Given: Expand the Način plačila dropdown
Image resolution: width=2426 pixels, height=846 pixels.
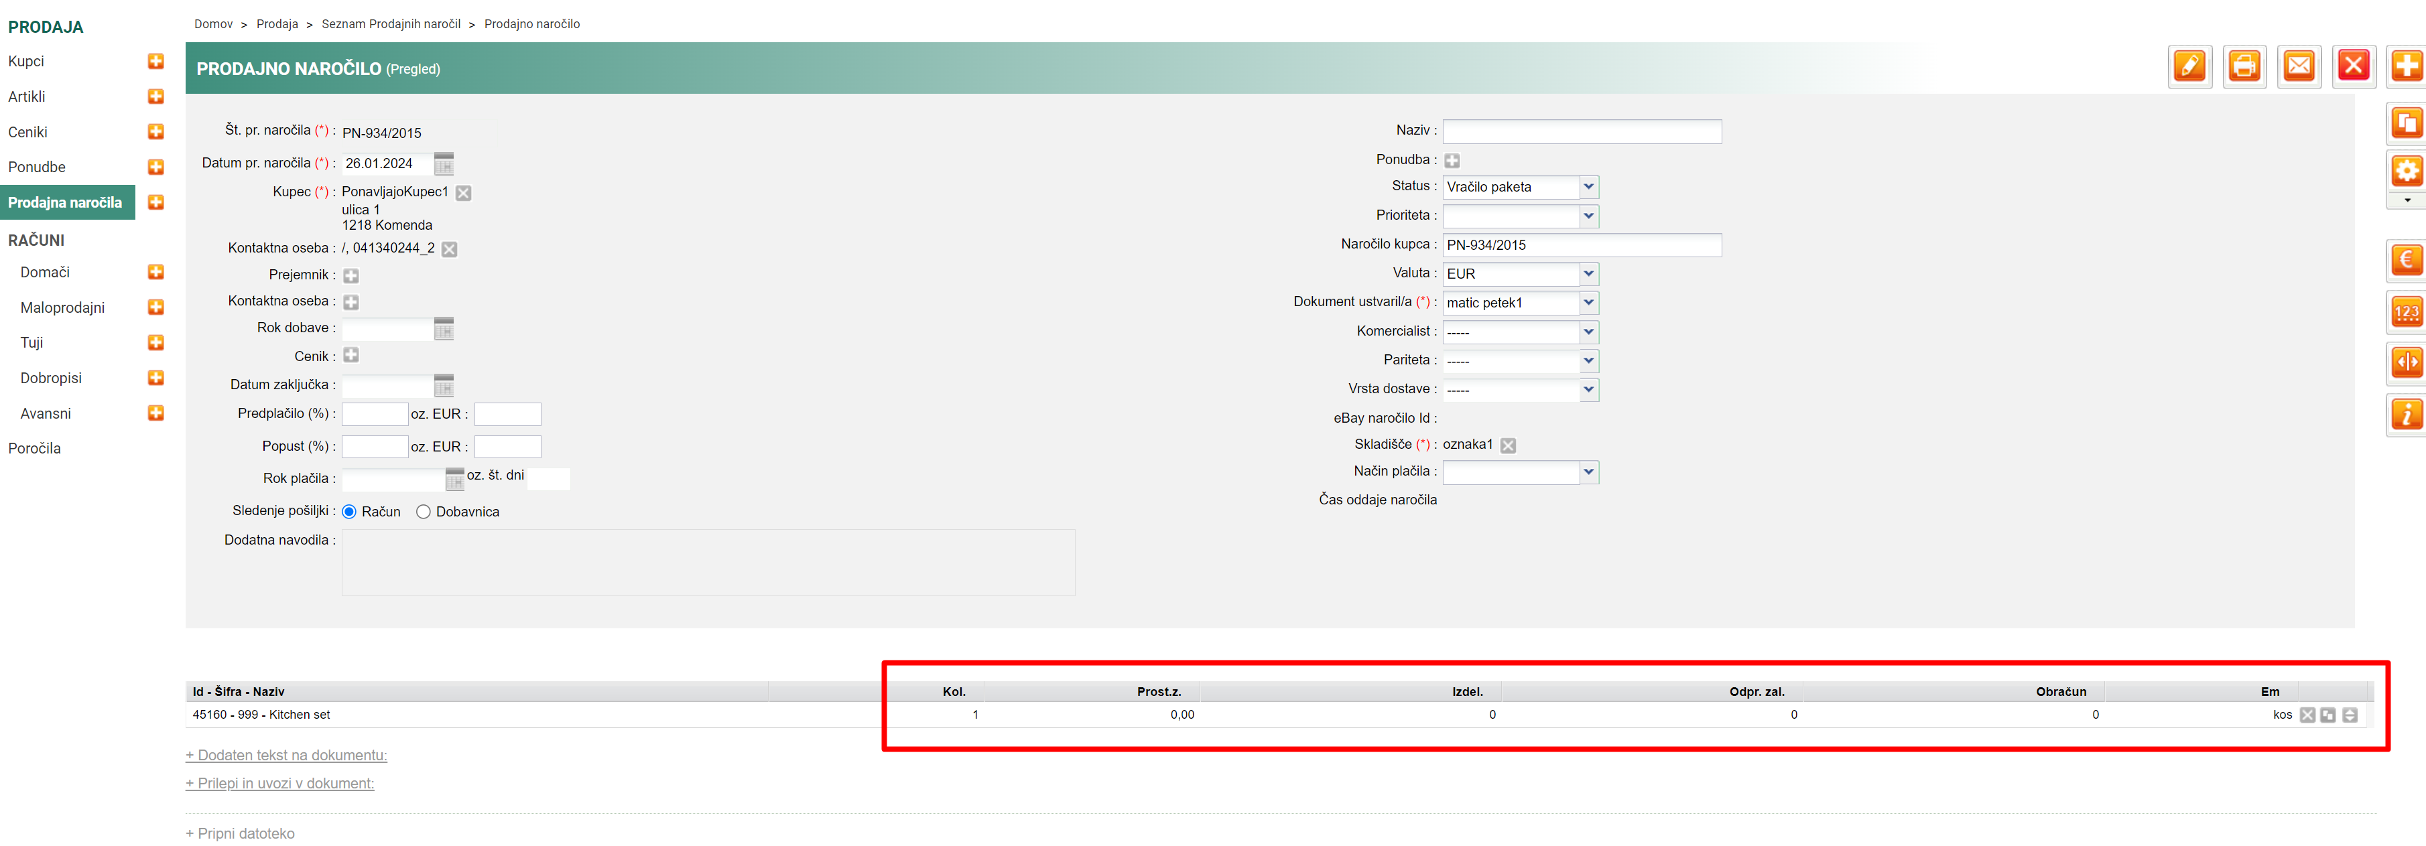Looking at the screenshot, I should tap(1588, 472).
